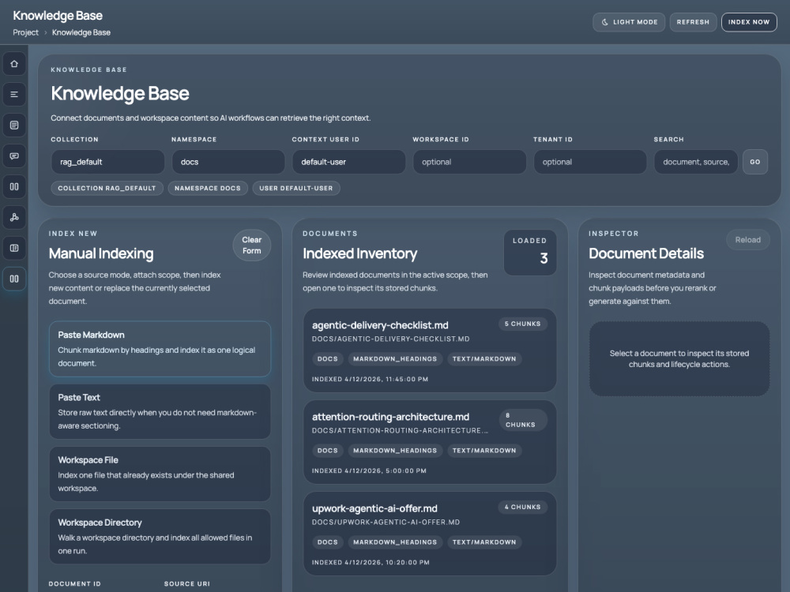
Task: Click the GO search button
Action: tap(754, 162)
